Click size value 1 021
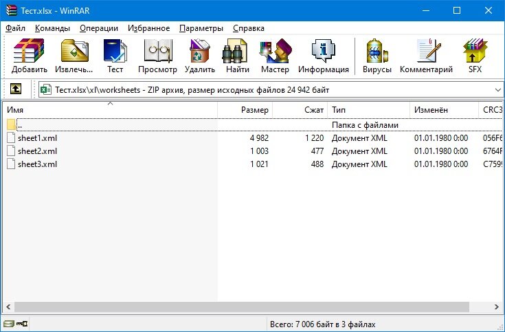Viewport: 505px width, 332px height. tap(259, 164)
